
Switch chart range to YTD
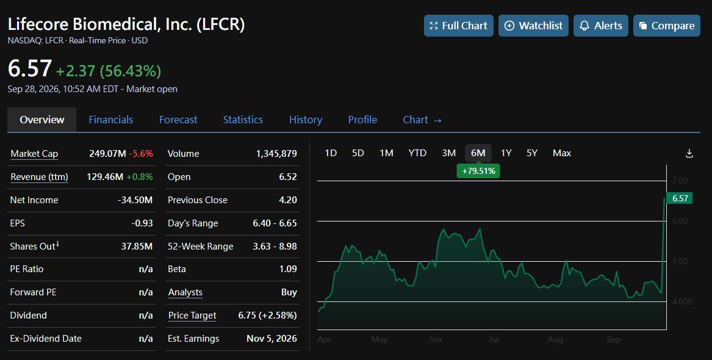point(417,153)
